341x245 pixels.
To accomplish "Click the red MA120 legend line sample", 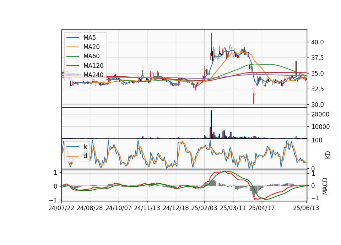I will [72, 66].
